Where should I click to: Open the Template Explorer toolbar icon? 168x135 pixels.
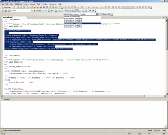pyautogui.click(x=56, y=7)
